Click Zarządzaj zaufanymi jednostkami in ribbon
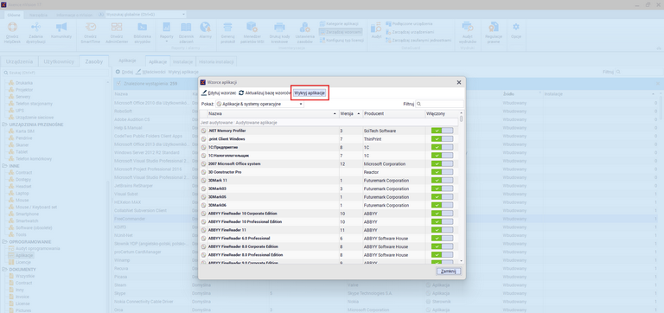Image resolution: width=664 pixels, height=313 pixels. point(418,41)
